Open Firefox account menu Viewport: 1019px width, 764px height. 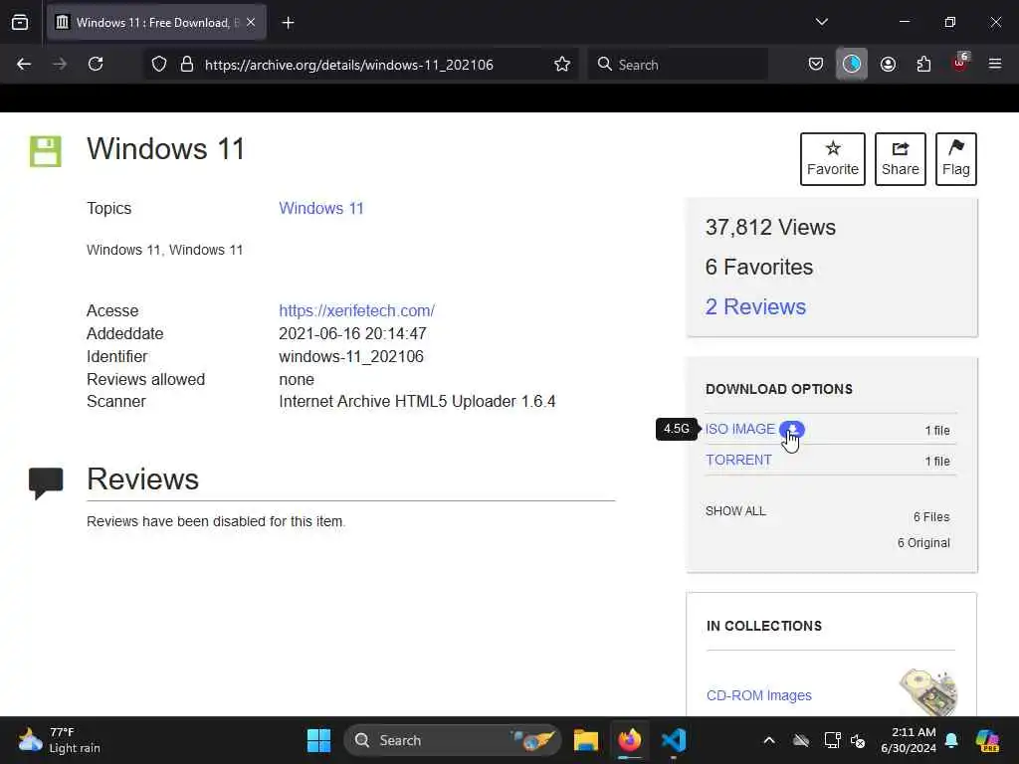tap(888, 64)
